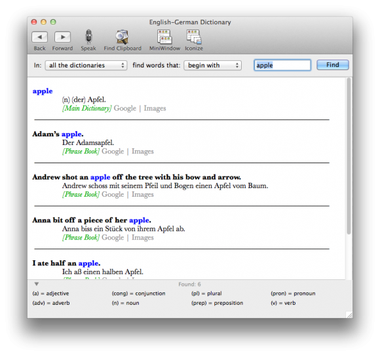Image resolution: width=380 pixels, height=356 pixels.
Task: Collapse the abbreviations legend triangle
Action: [37, 284]
